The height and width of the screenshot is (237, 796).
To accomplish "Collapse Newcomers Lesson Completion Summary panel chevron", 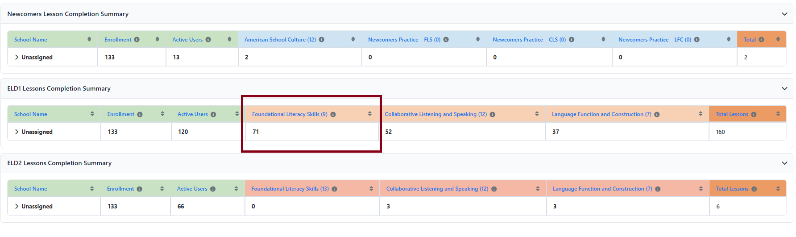I will (x=784, y=14).
